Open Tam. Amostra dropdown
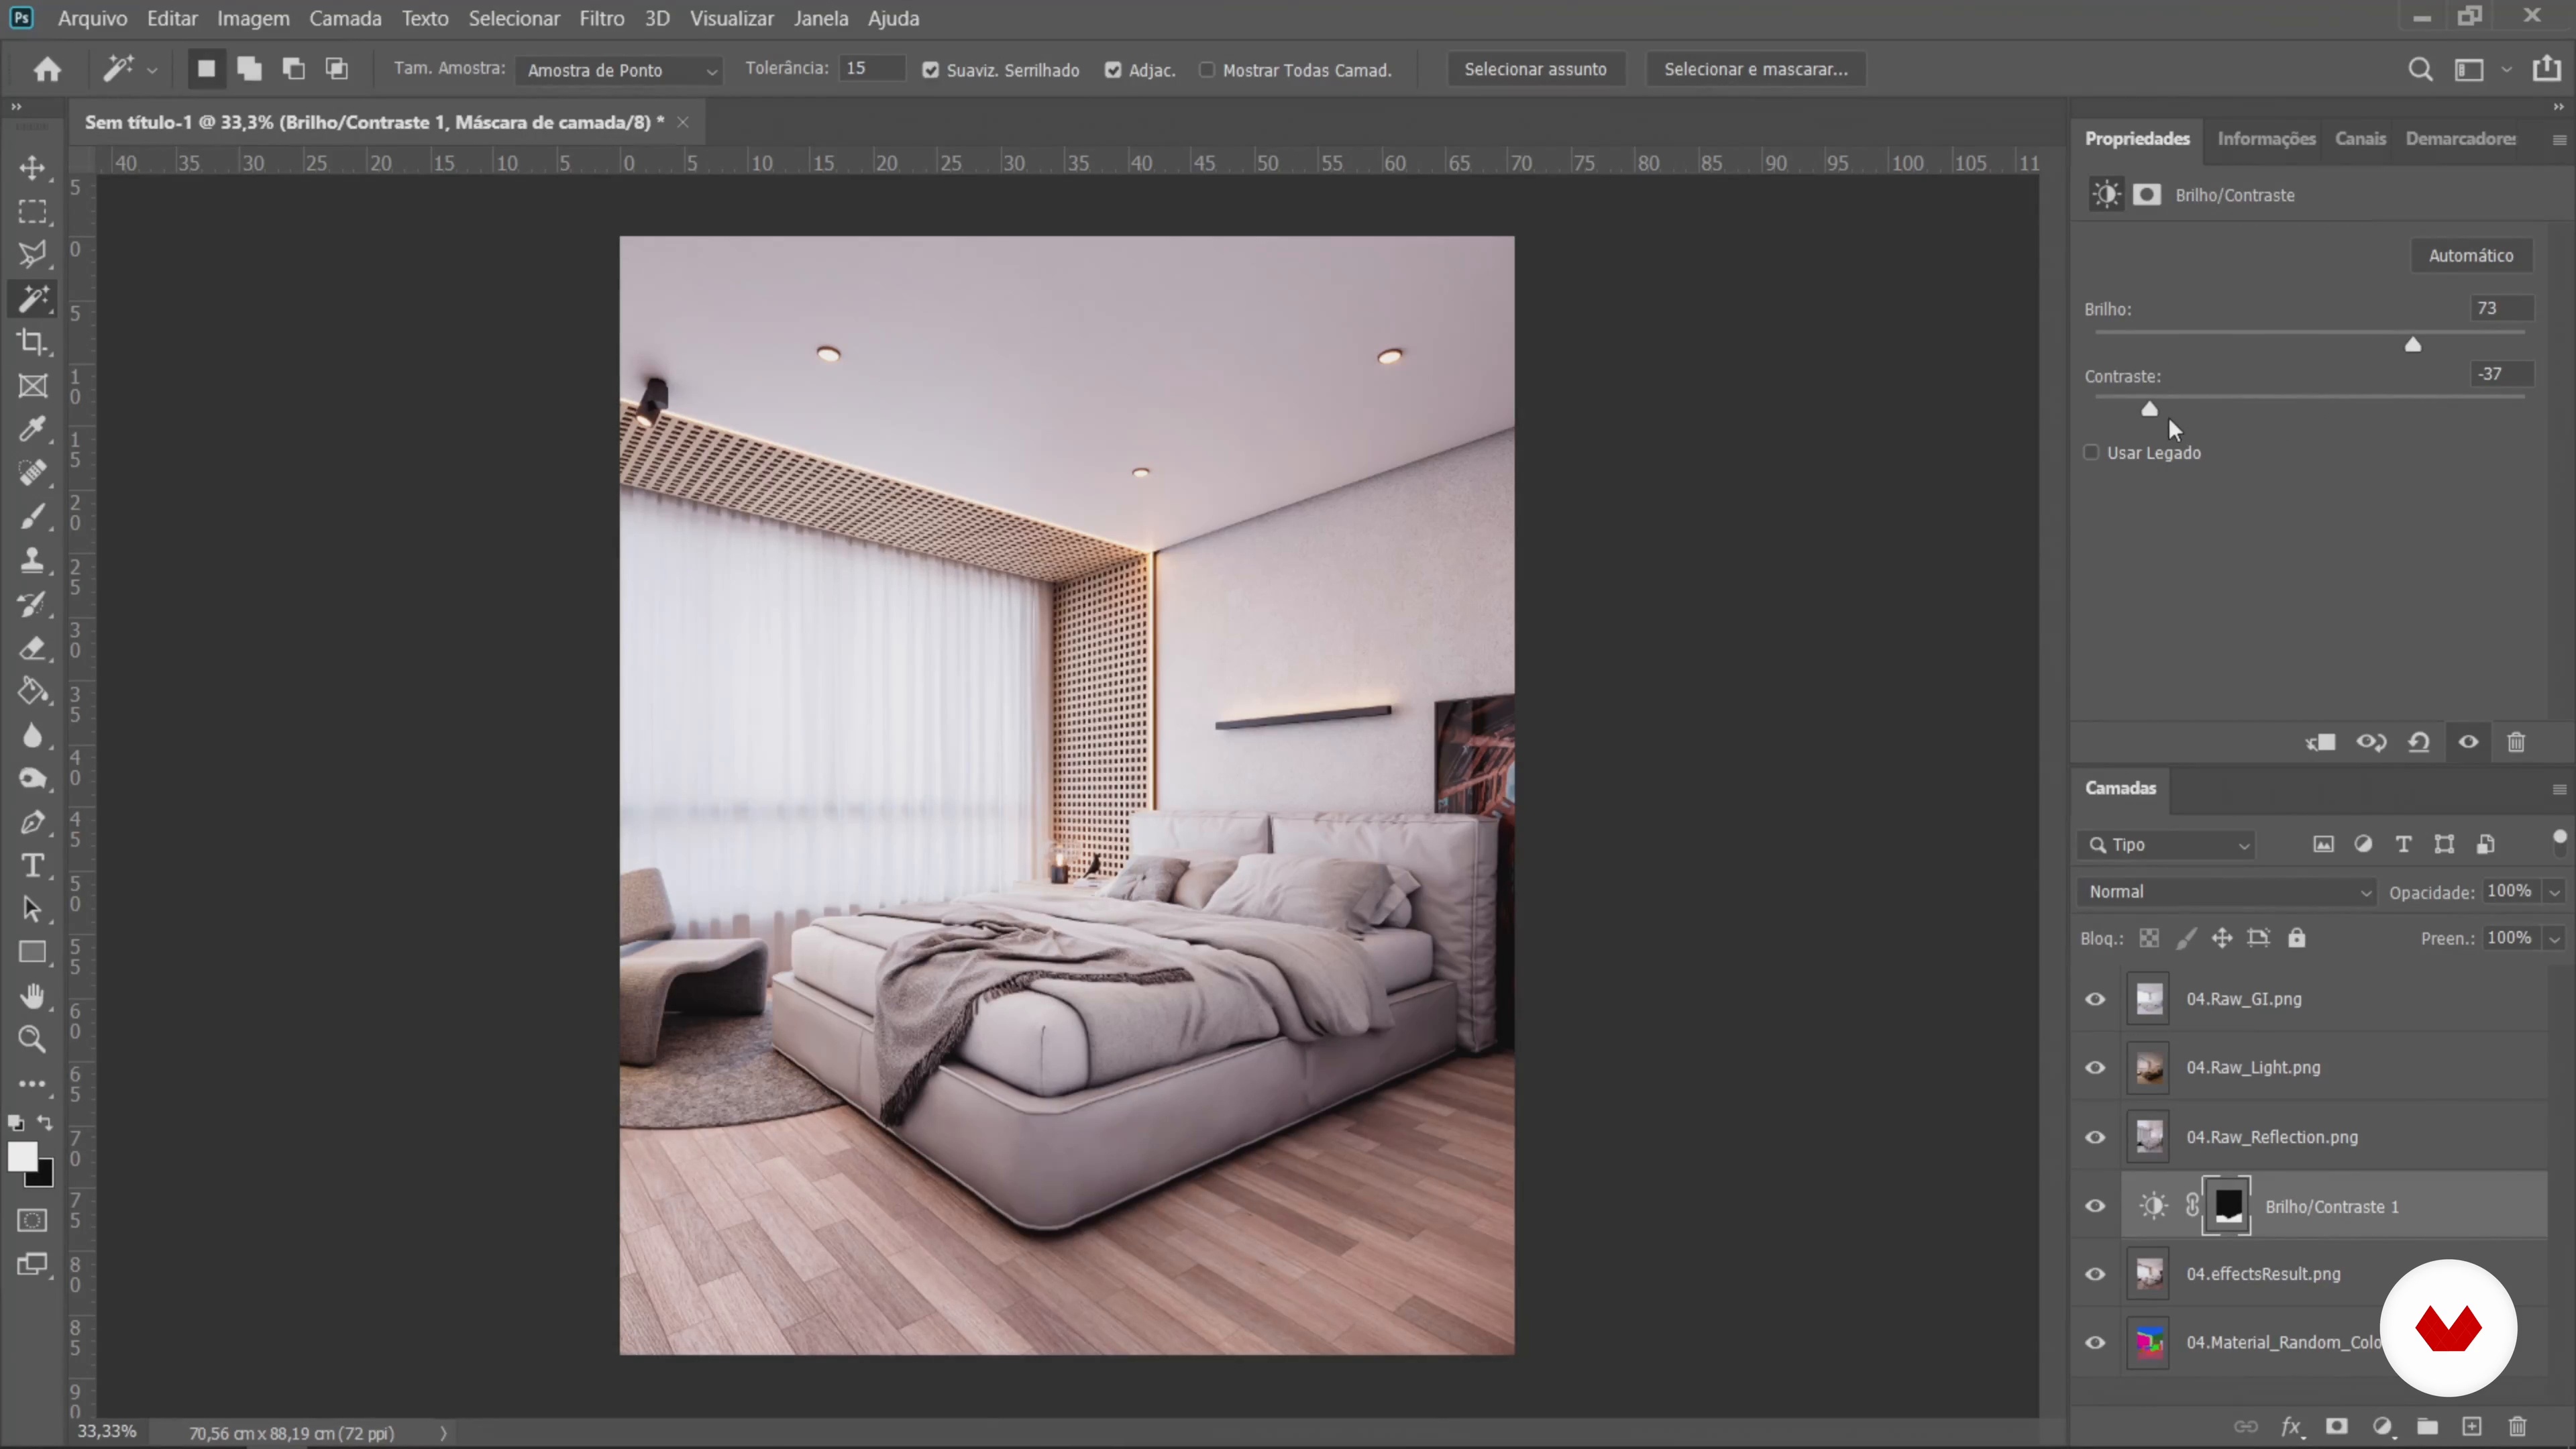Viewport: 2576px width, 1449px height. coord(620,70)
